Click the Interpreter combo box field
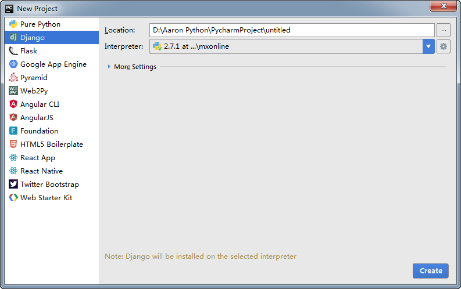This screenshot has width=461, height=289. point(292,46)
